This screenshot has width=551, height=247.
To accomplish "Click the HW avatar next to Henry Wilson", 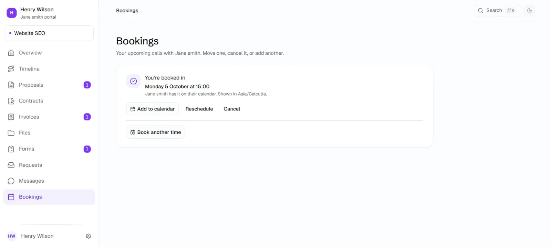I will coord(12,236).
